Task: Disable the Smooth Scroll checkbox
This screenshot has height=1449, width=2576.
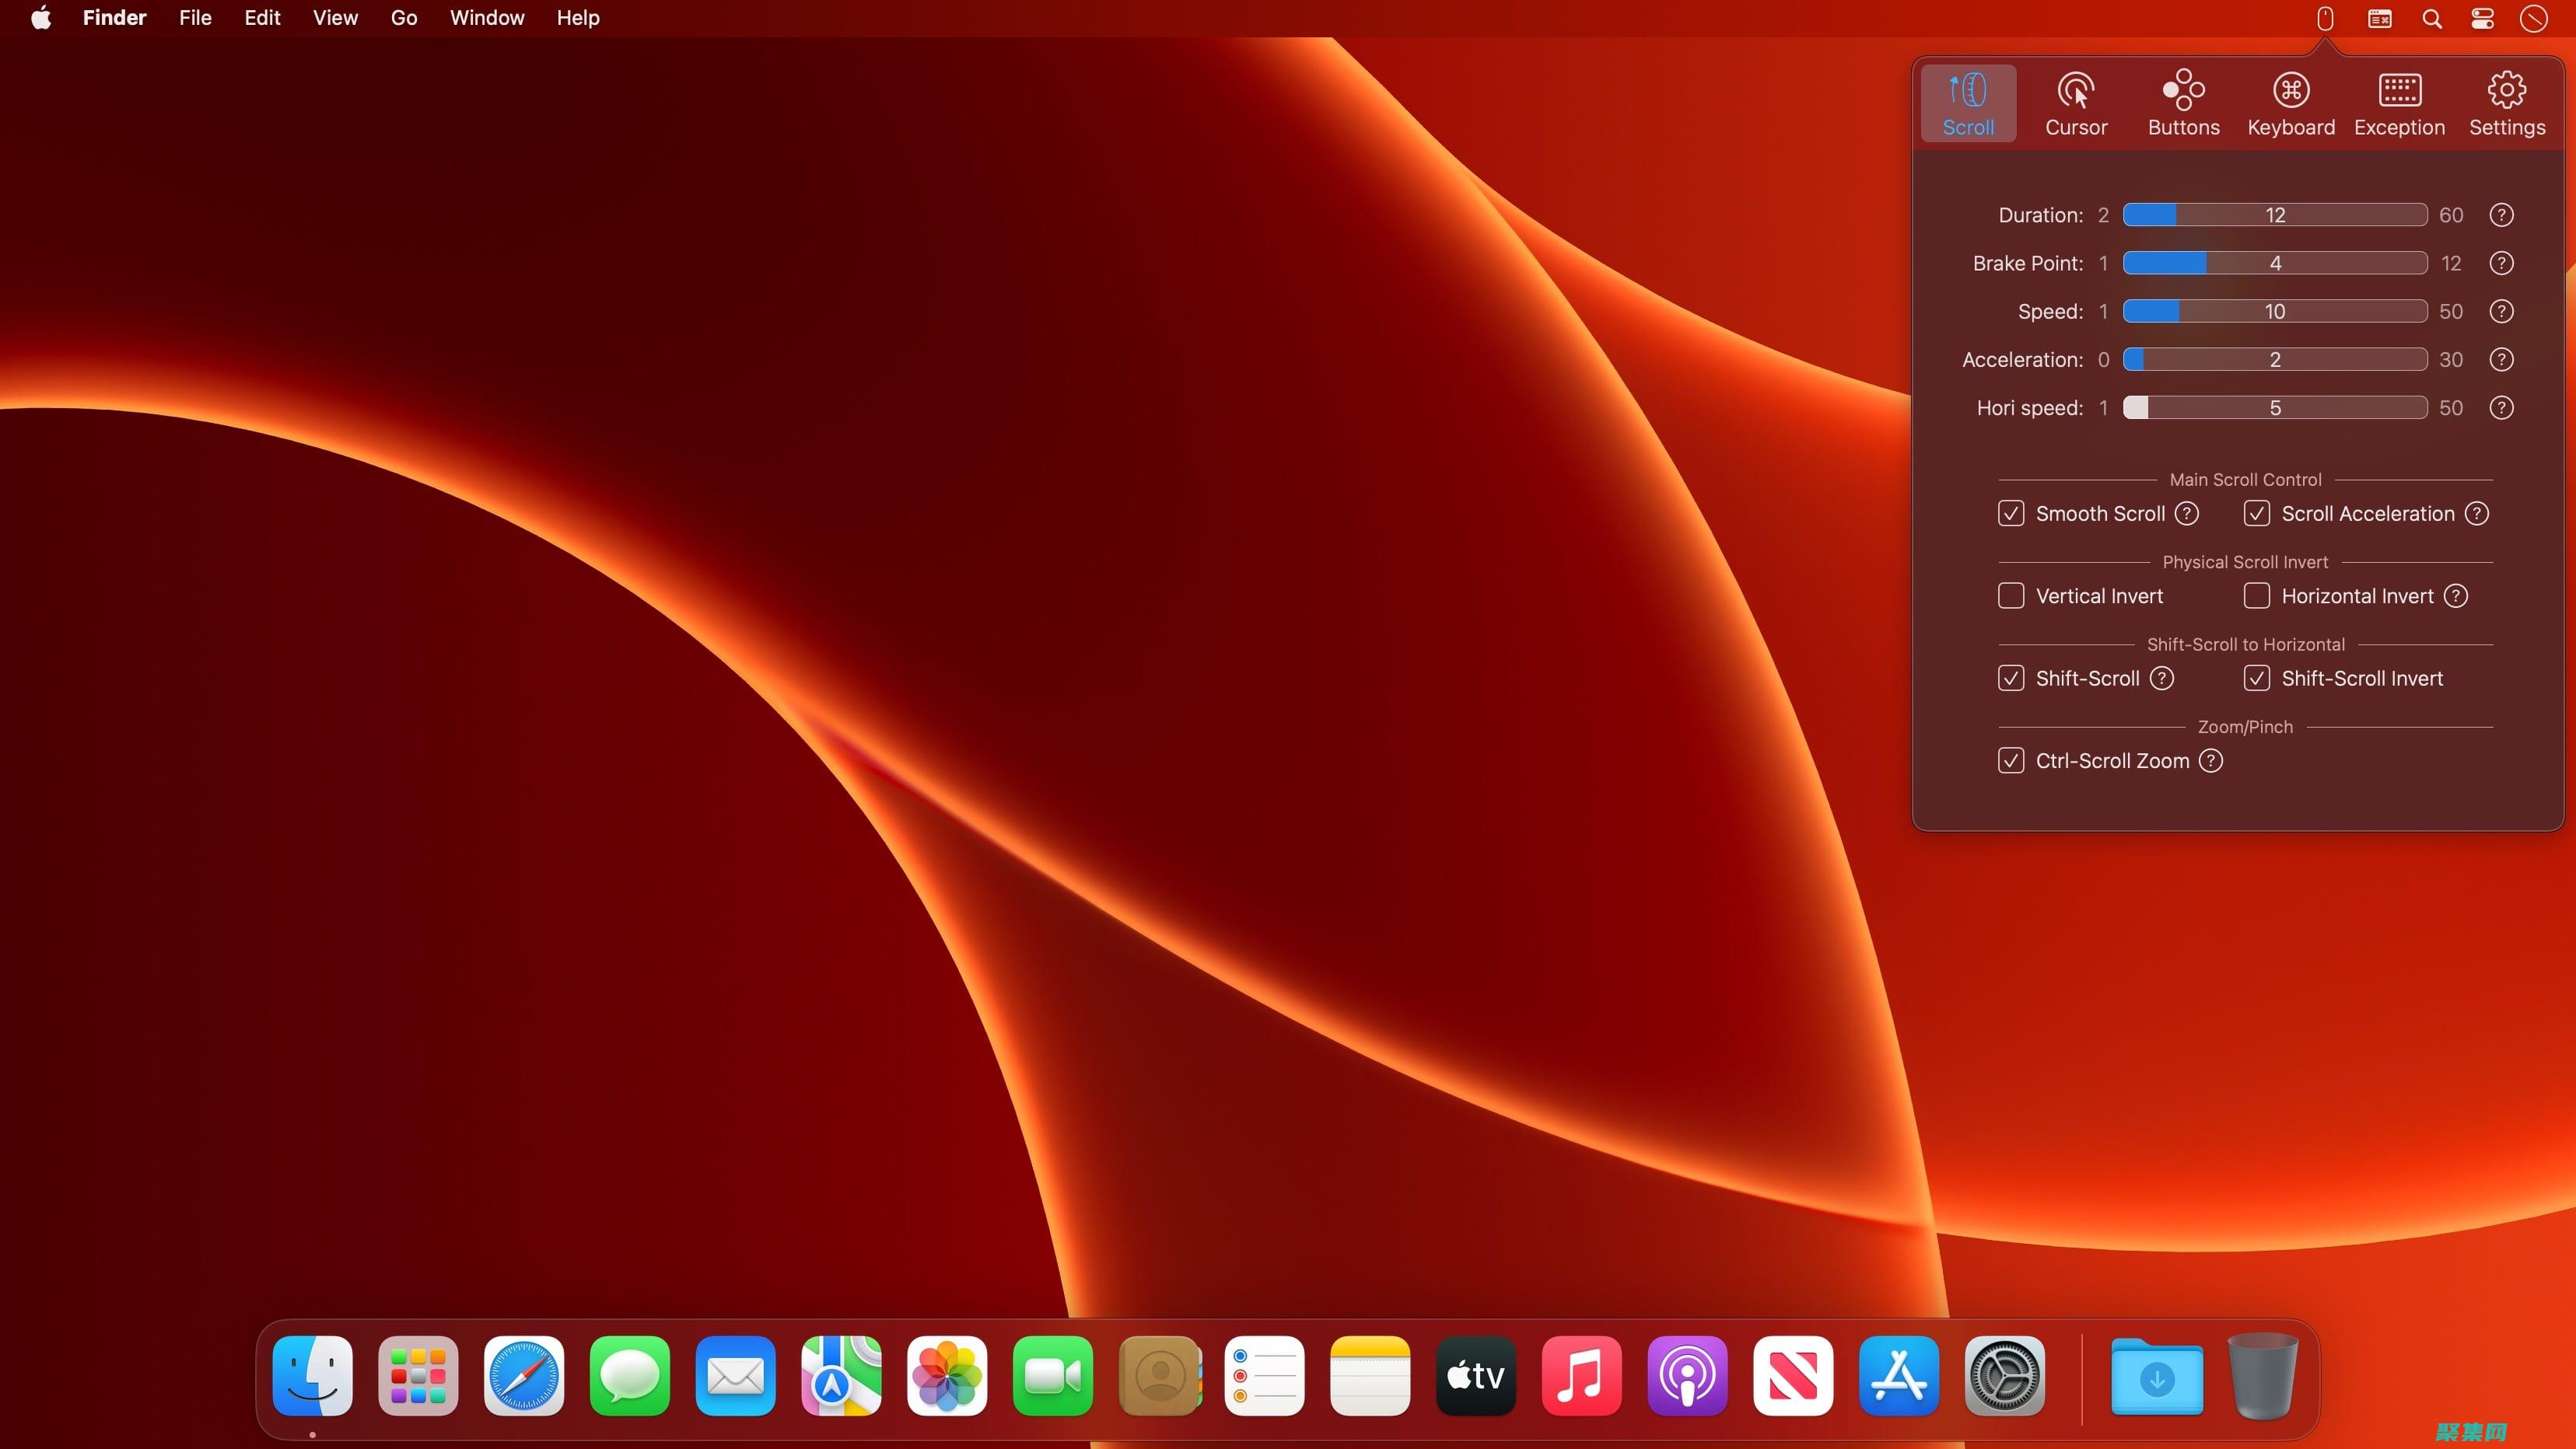Action: coord(2011,514)
